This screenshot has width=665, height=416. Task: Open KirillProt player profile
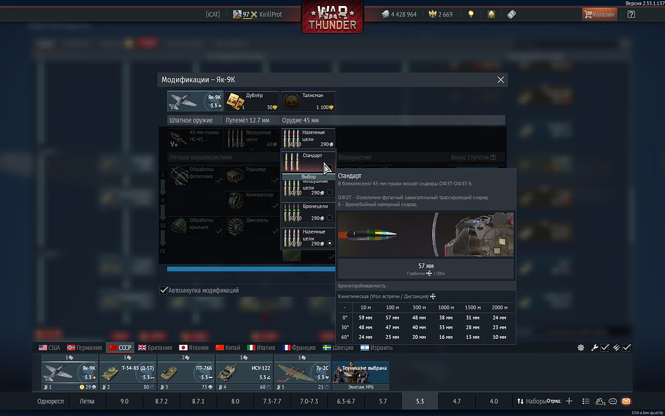click(271, 14)
